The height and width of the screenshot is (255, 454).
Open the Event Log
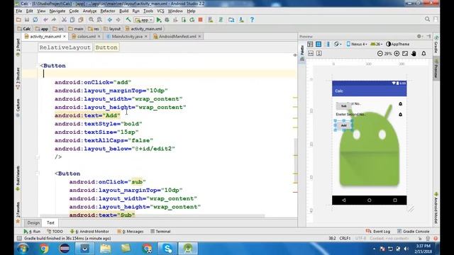click(378, 232)
